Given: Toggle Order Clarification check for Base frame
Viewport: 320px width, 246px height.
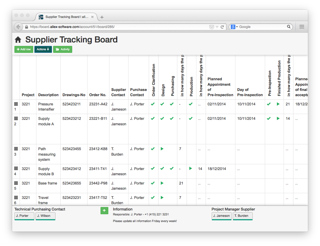Looking at the screenshot, I should coord(153,183).
